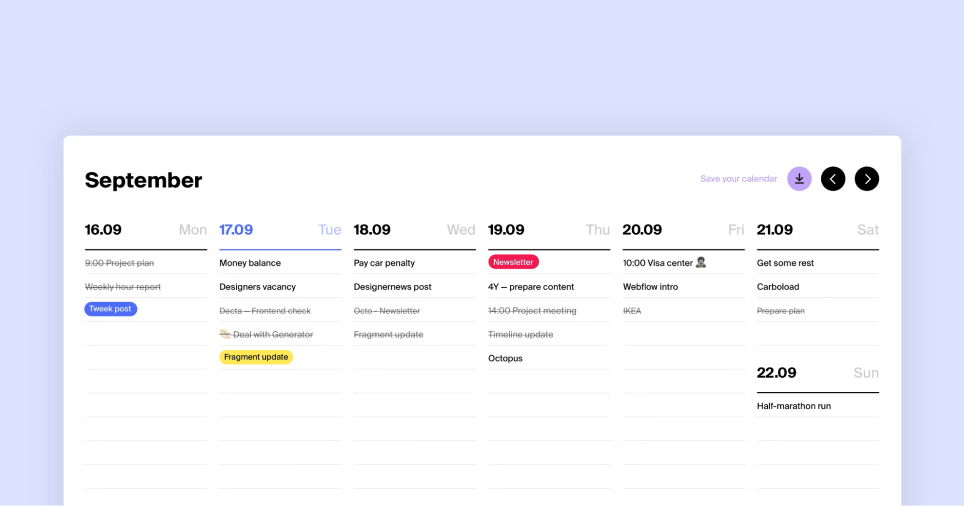
Task: Select the Webflow intro task on Friday
Action: 650,286
